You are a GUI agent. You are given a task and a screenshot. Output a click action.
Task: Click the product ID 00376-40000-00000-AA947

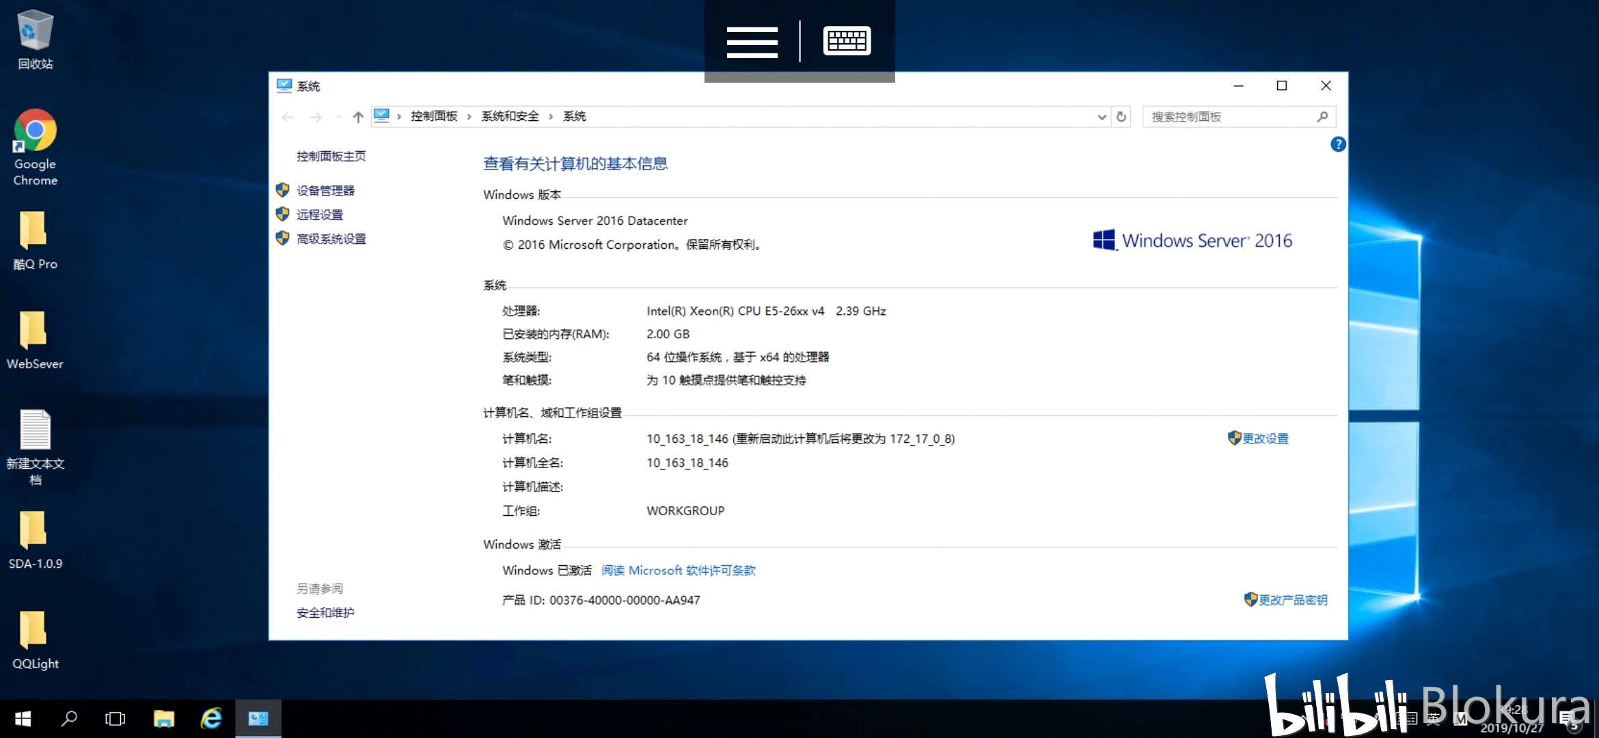(x=625, y=600)
